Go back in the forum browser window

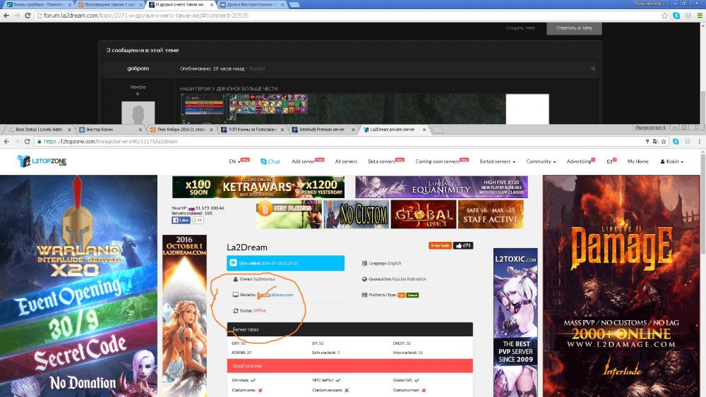[x=6, y=16]
